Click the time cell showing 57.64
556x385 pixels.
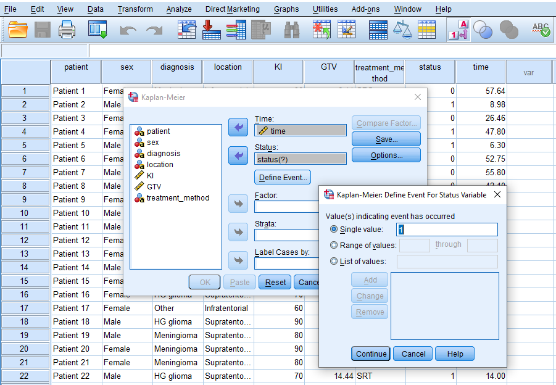coord(481,91)
